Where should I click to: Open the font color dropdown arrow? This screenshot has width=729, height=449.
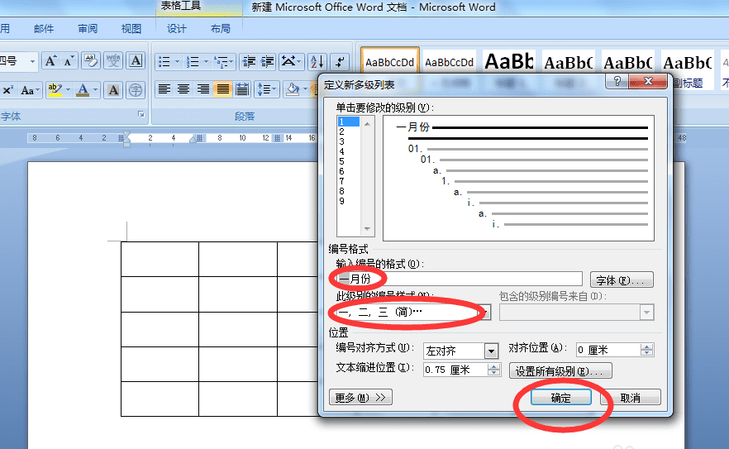pos(95,90)
